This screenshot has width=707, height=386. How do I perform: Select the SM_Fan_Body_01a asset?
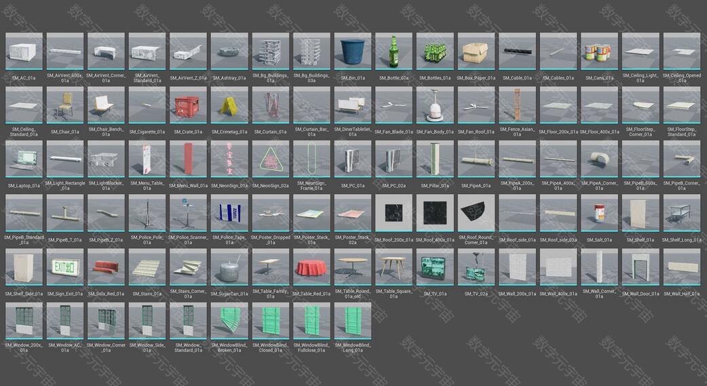click(x=435, y=104)
